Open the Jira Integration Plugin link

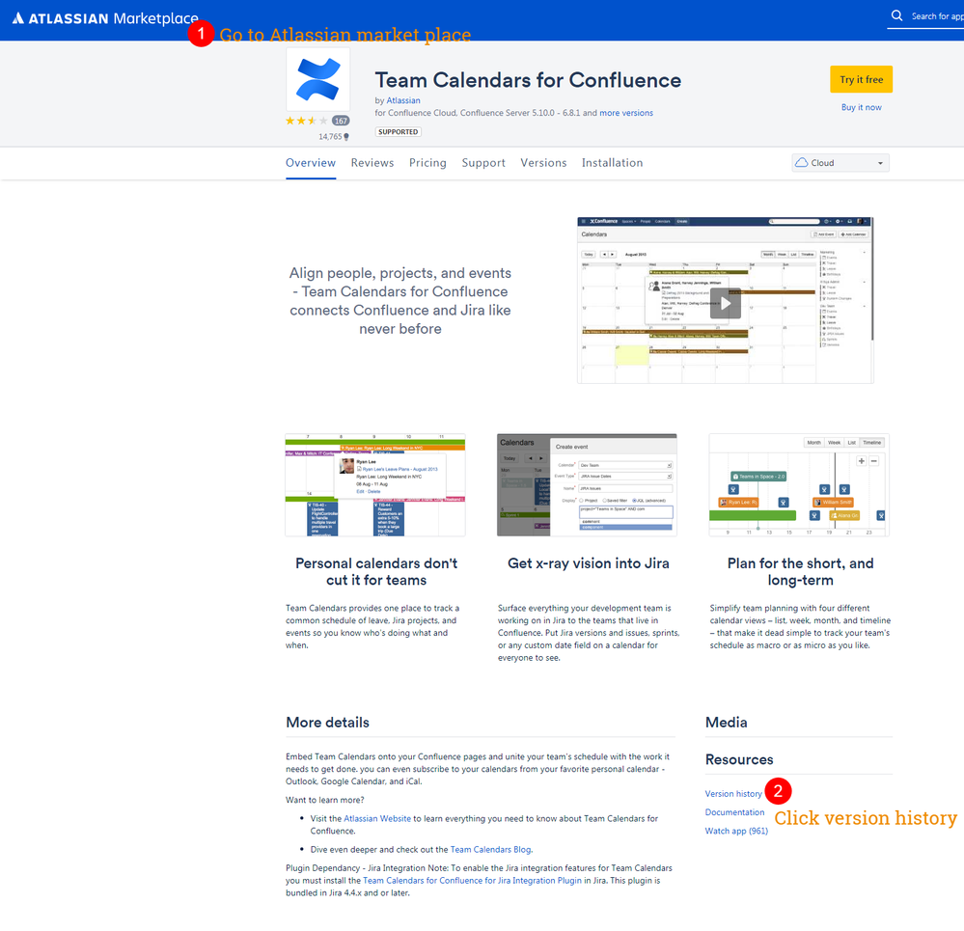[472, 880]
